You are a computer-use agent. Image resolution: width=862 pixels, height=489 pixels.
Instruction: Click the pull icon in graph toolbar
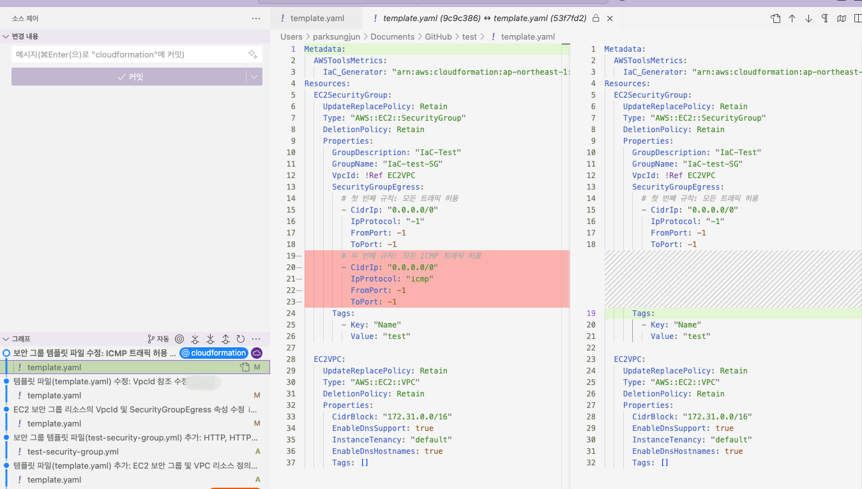(x=210, y=339)
